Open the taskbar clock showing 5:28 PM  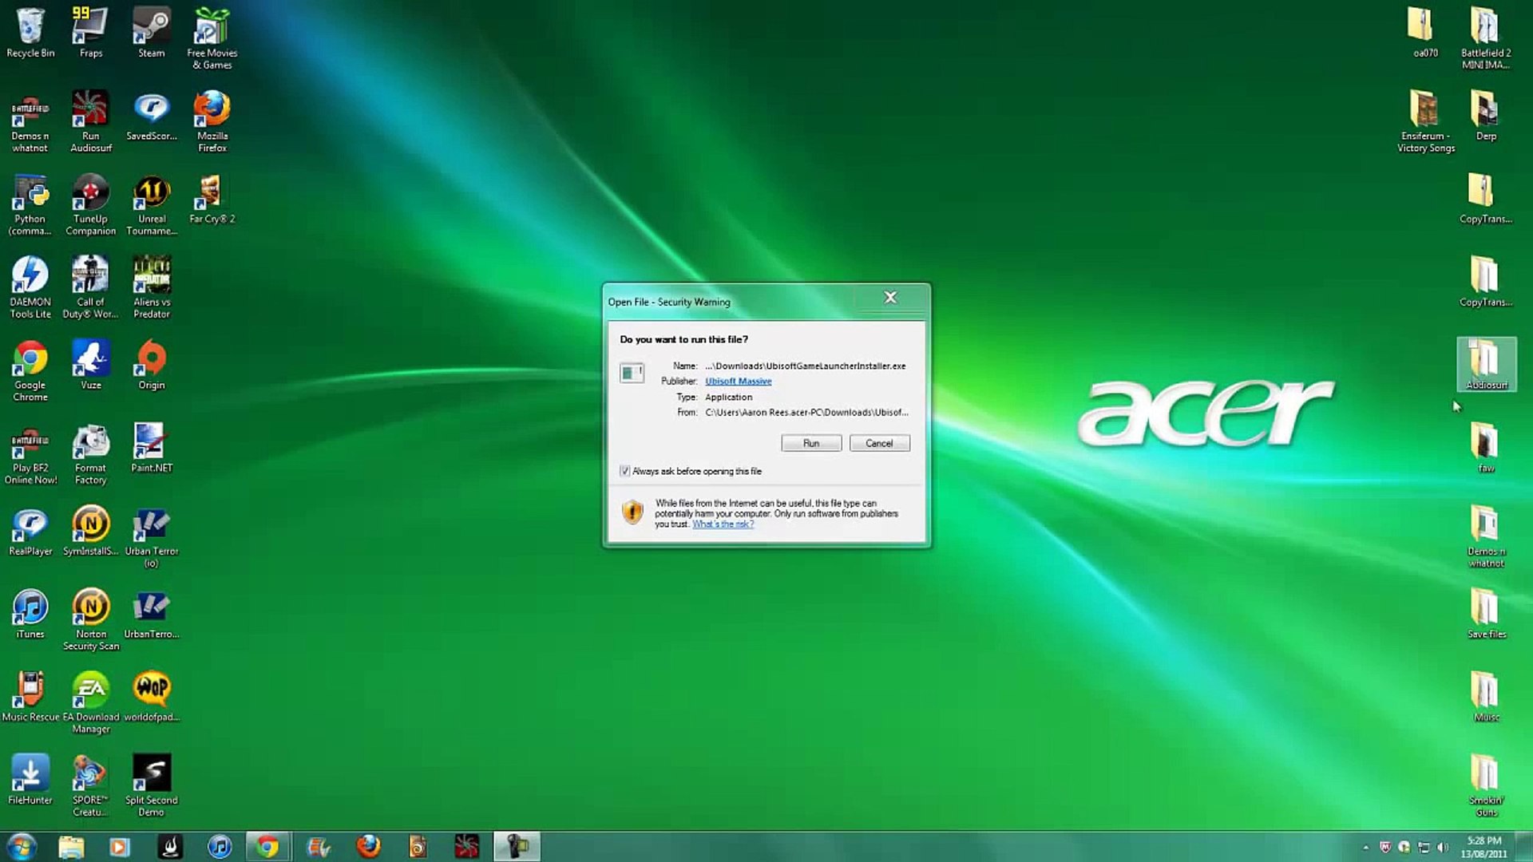1483,847
